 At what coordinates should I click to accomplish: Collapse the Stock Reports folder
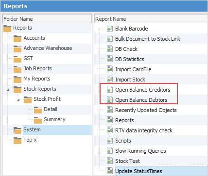8,90
